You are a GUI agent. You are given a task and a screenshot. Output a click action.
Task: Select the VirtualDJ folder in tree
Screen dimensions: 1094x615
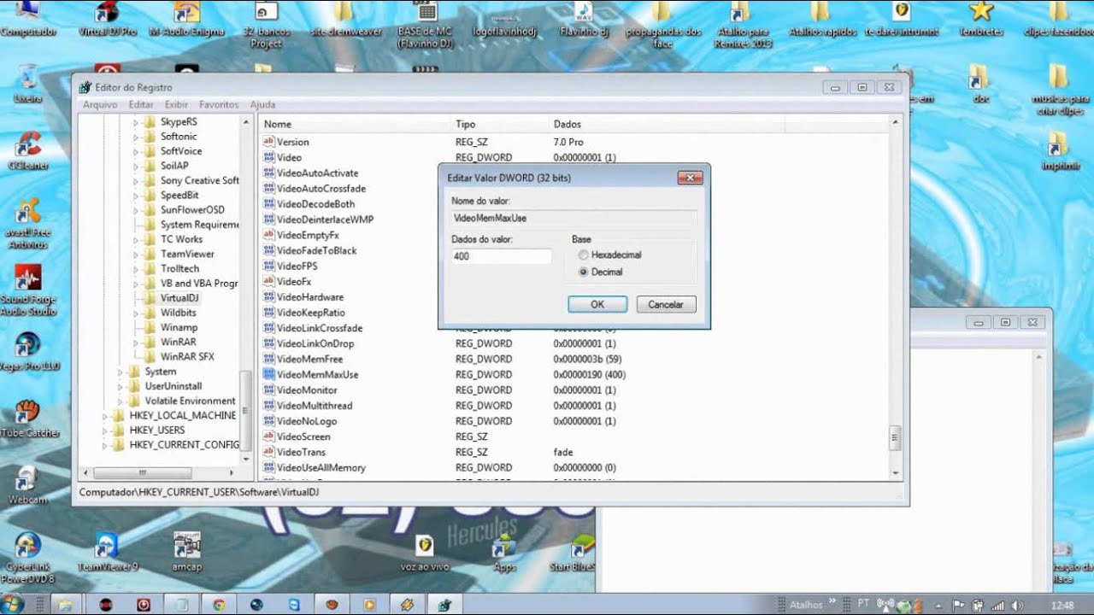(x=179, y=298)
